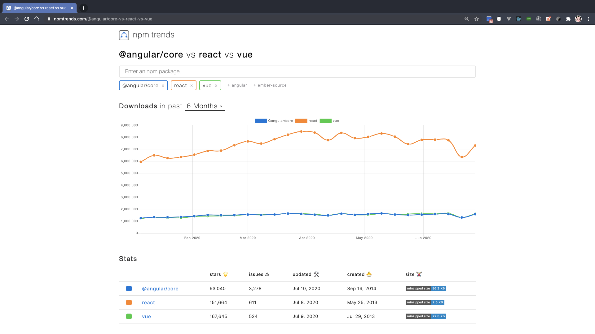
Task: Remove the react package tag
Action: click(192, 86)
